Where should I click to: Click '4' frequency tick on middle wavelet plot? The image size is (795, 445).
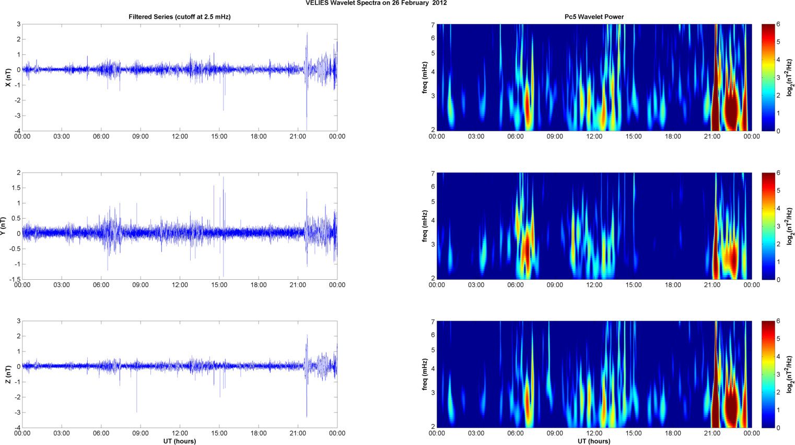coord(433,221)
